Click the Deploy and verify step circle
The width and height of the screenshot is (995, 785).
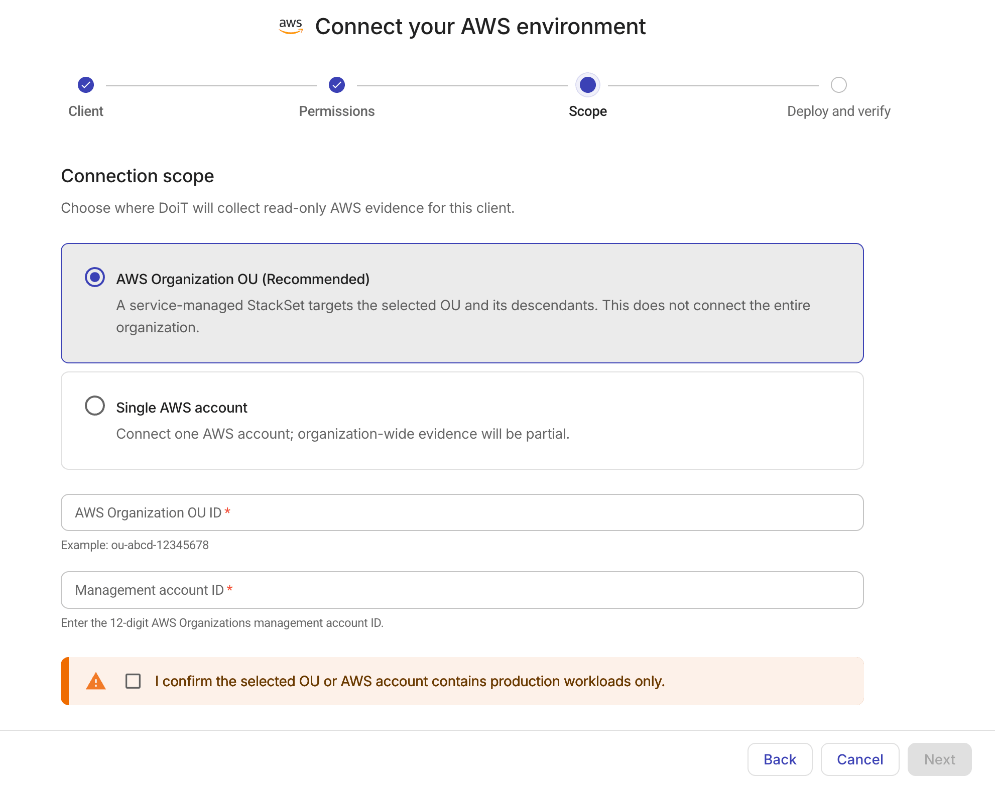click(x=839, y=85)
